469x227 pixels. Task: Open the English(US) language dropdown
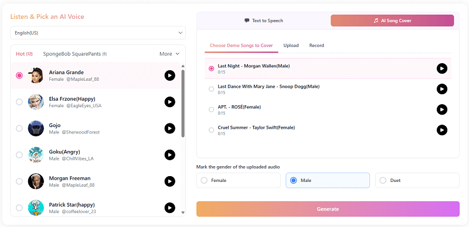[98, 33]
